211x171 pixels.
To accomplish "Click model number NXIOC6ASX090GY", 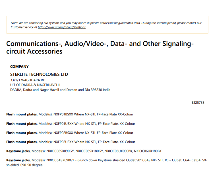I will (60, 160).
